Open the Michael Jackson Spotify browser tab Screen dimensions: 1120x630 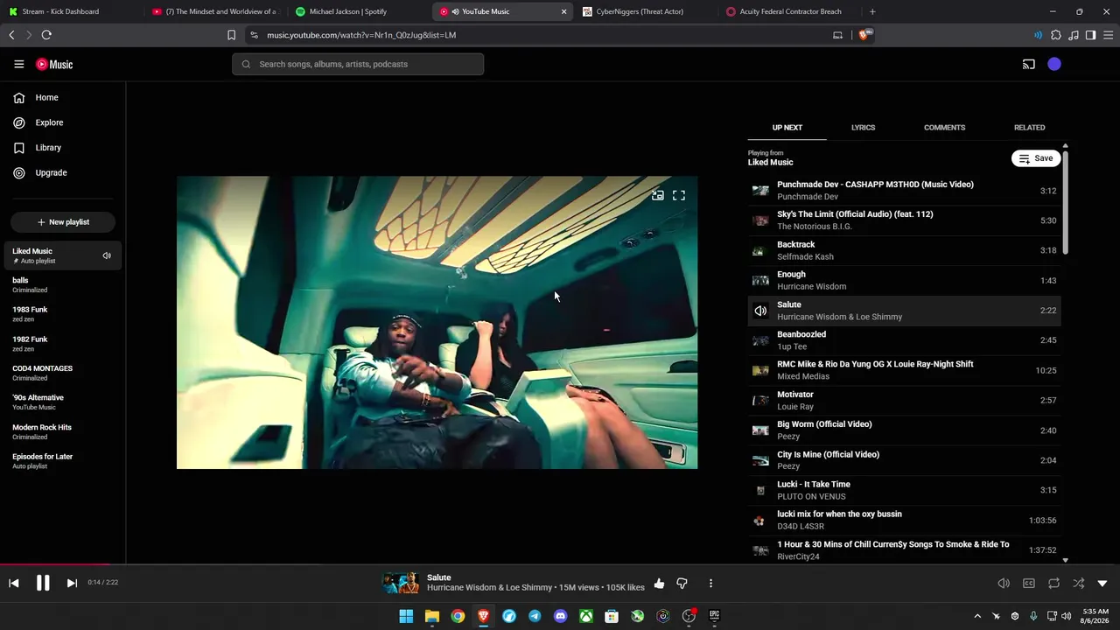359,11
